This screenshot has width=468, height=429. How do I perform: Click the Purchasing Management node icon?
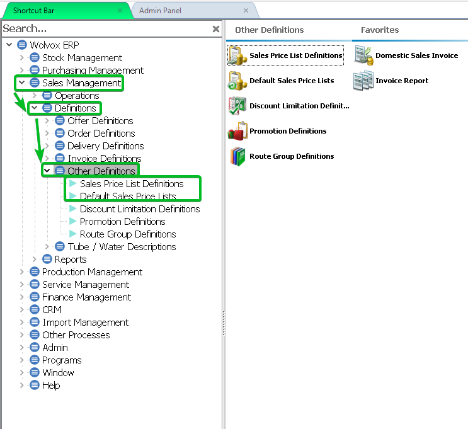[x=35, y=70]
